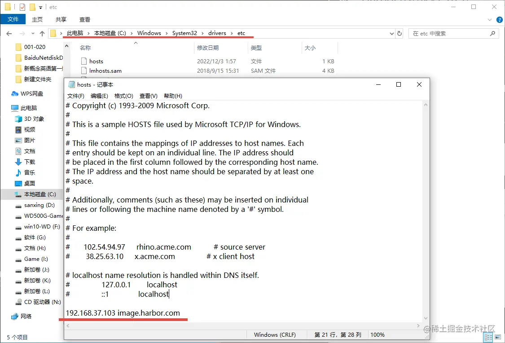This screenshot has width=505, height=343.
Task: Expand the Explorer ribbon chevron
Action: (x=490, y=20)
